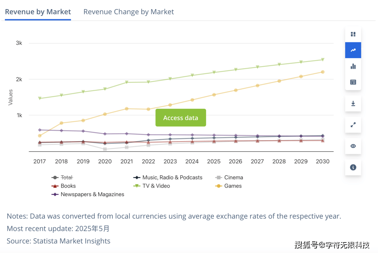This screenshot has width=378, height=253.
Task: Select the line chart view icon
Action: pos(353,50)
